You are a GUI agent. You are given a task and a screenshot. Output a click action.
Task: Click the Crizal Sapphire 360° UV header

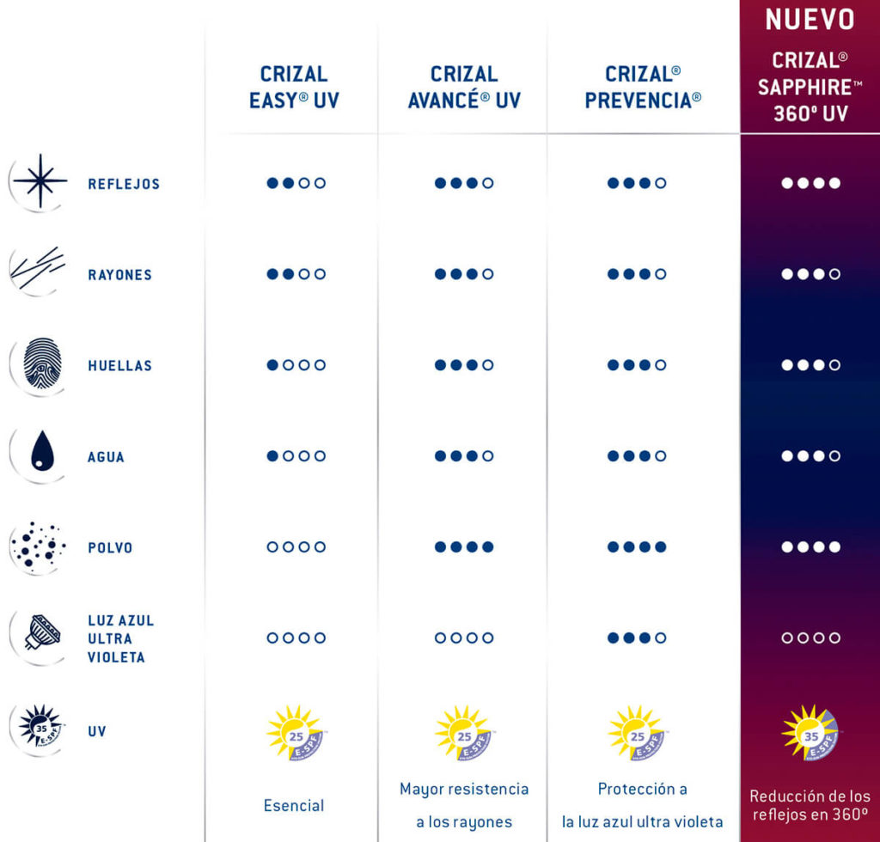(x=810, y=87)
